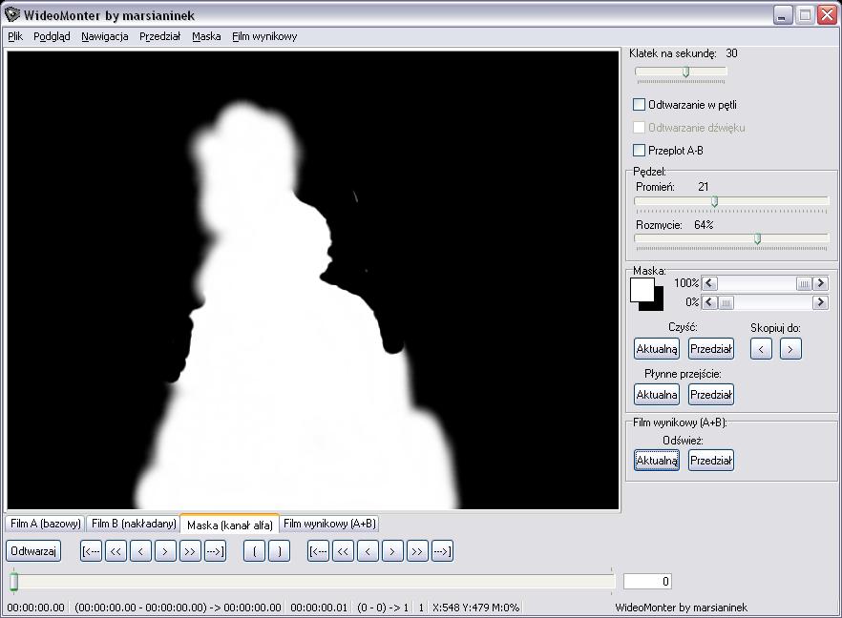
Task: Switch to Film A (bazowy) tab
Action: pyautogui.click(x=45, y=524)
